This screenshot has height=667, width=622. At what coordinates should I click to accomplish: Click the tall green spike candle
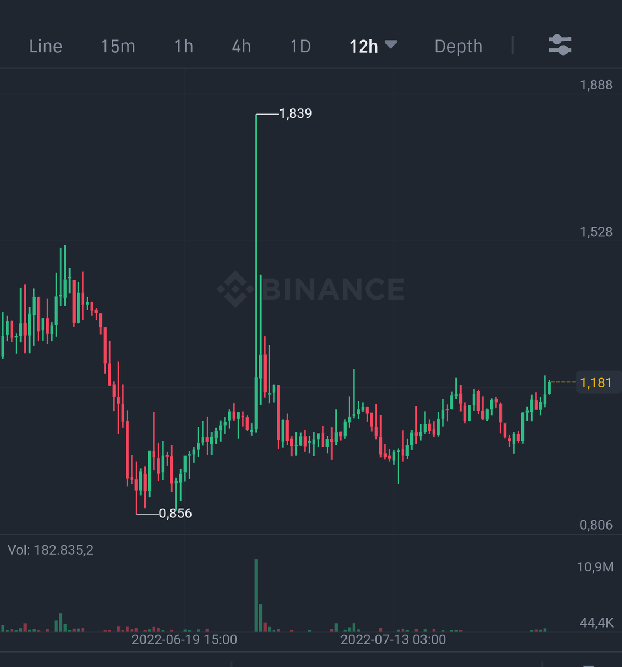(256, 273)
